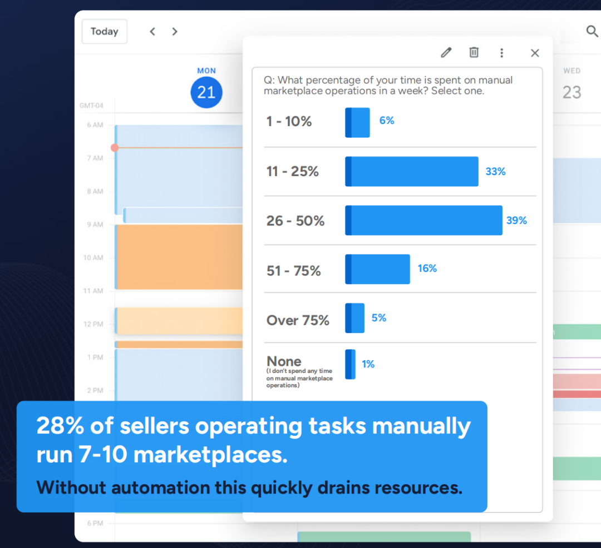The width and height of the screenshot is (601, 548).
Task: Open search with the magnifier icon
Action: (592, 31)
